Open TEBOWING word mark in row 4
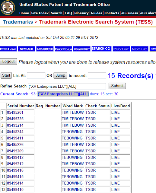This screenshot has width=156, height=193. point(72,132)
